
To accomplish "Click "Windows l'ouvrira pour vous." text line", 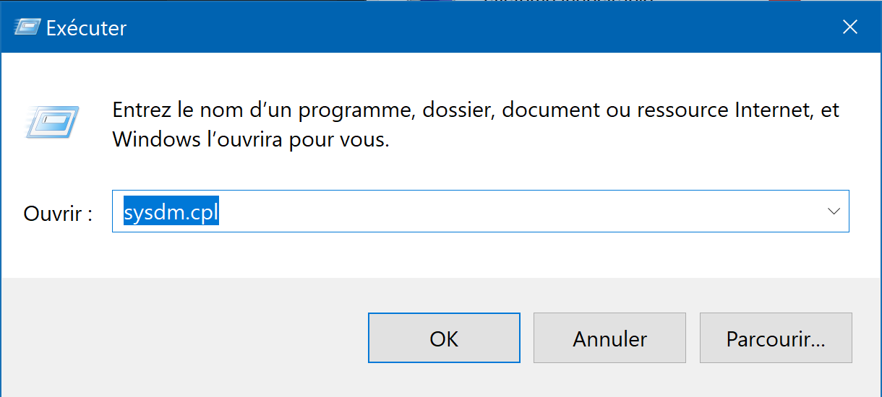I will [x=251, y=139].
